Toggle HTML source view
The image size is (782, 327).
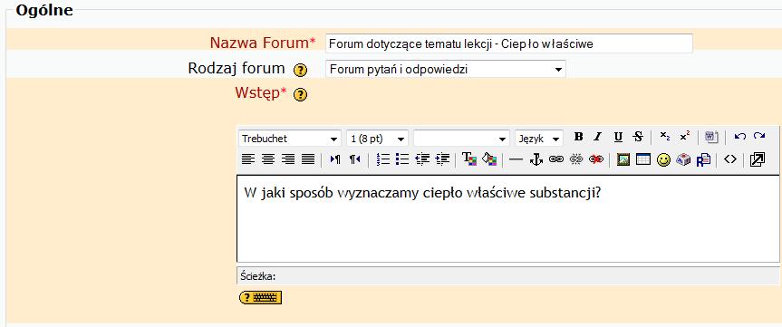730,159
